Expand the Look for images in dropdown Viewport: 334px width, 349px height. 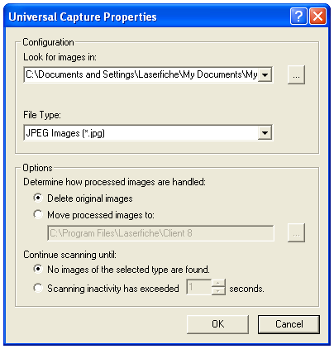point(265,74)
